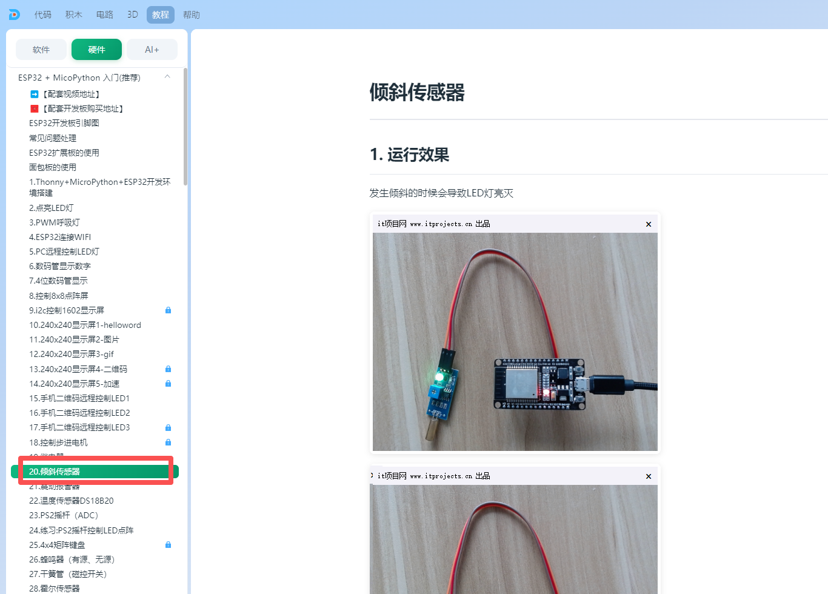Click lock icon on 13.240x240显示屏4-二维码
The image size is (828, 594).
pos(169,369)
